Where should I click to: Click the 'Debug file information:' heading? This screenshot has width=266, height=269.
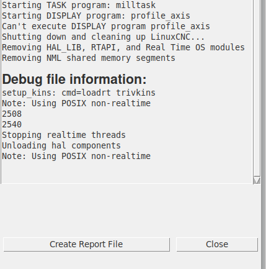(x=74, y=79)
